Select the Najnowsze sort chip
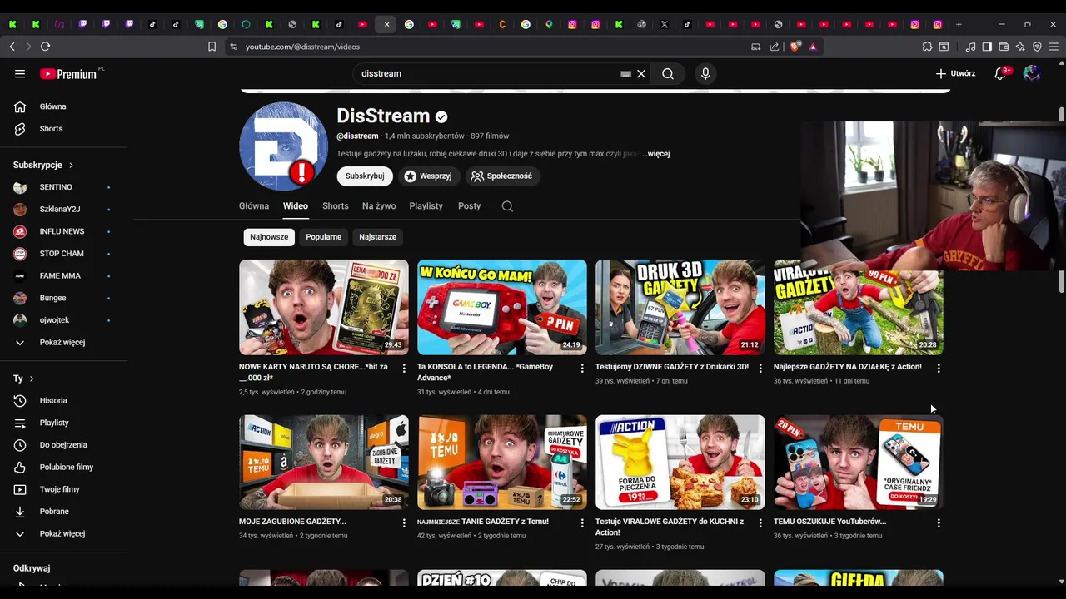 pyautogui.click(x=269, y=237)
